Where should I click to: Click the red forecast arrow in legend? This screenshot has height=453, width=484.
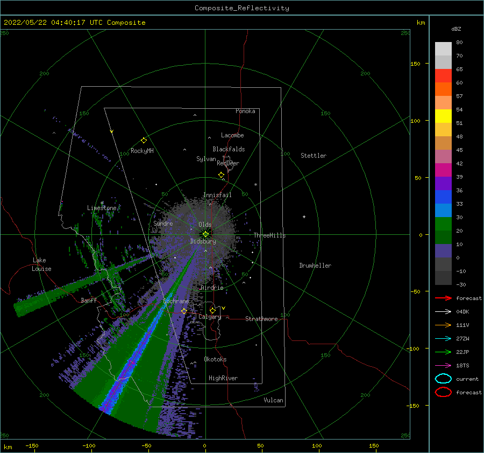443,298
